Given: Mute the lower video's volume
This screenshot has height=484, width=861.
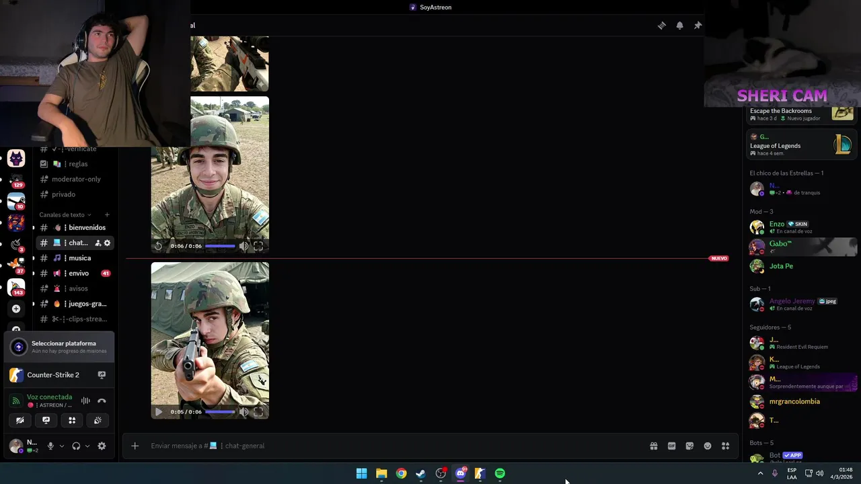Looking at the screenshot, I should [x=244, y=412].
